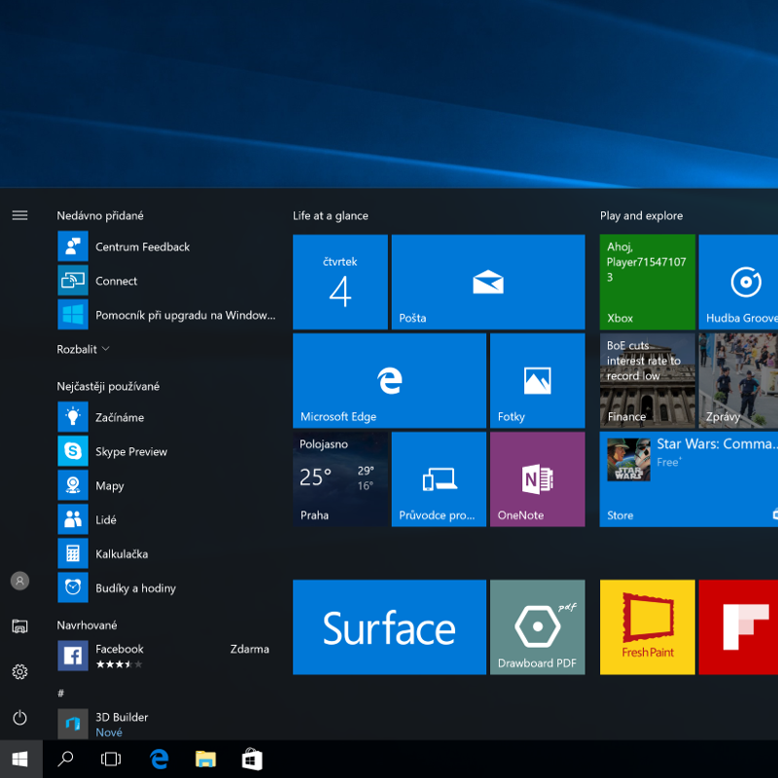The width and height of the screenshot is (778, 778).
Task: Launch Kalkulačka
Action: (x=166, y=553)
